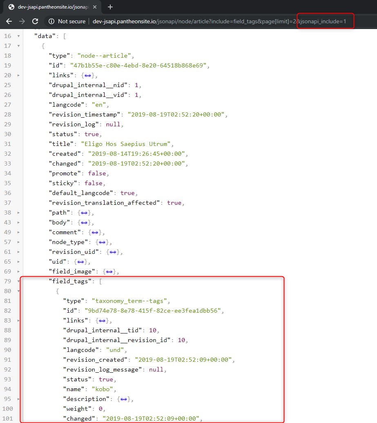Click the "drupal_internal__nid" key

pyautogui.click(x=88, y=85)
